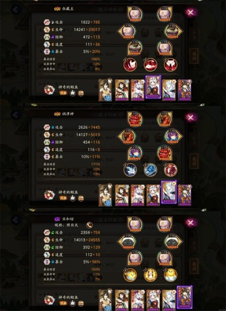The height and width of the screenshot is (311, 226).
Task: Click the 速度 stat row in 白藏主 panel
Action: point(72,44)
